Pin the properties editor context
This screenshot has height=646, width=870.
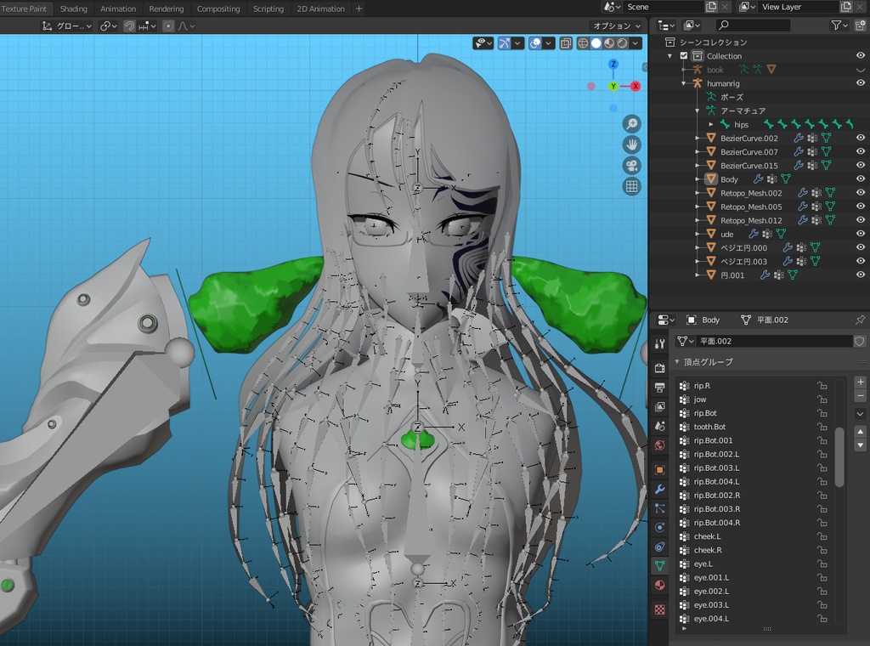pos(860,320)
